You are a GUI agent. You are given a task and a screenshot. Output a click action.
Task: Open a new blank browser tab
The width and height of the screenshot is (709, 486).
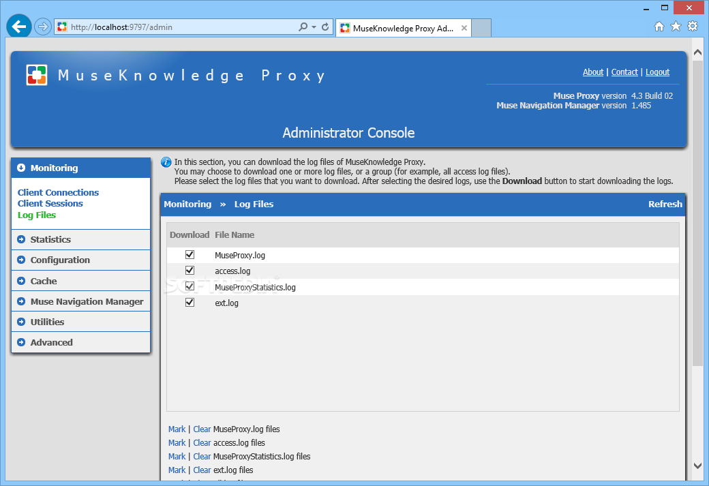[x=481, y=28]
